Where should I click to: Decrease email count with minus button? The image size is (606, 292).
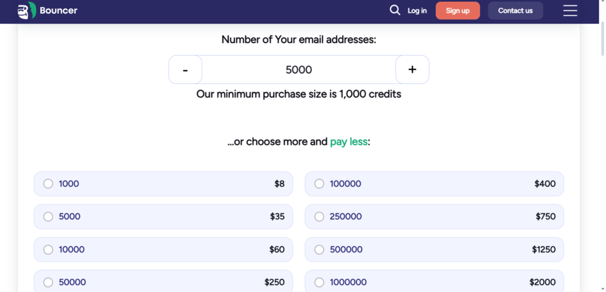click(185, 70)
